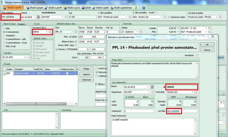Enable the 'Souhrnný nálet' checkbox

point(169,17)
